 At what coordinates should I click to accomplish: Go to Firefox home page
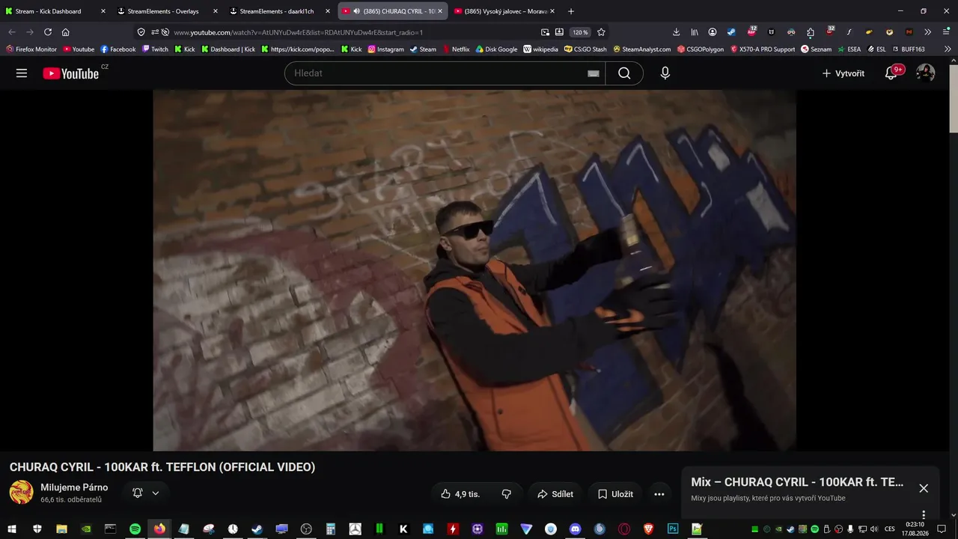[66, 32]
